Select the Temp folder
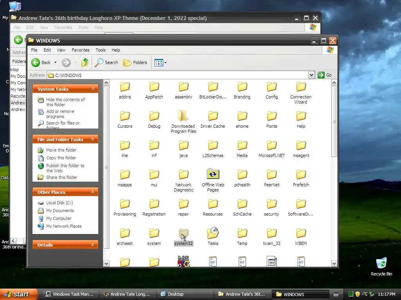This screenshot has height=300, width=401. coord(242,237)
